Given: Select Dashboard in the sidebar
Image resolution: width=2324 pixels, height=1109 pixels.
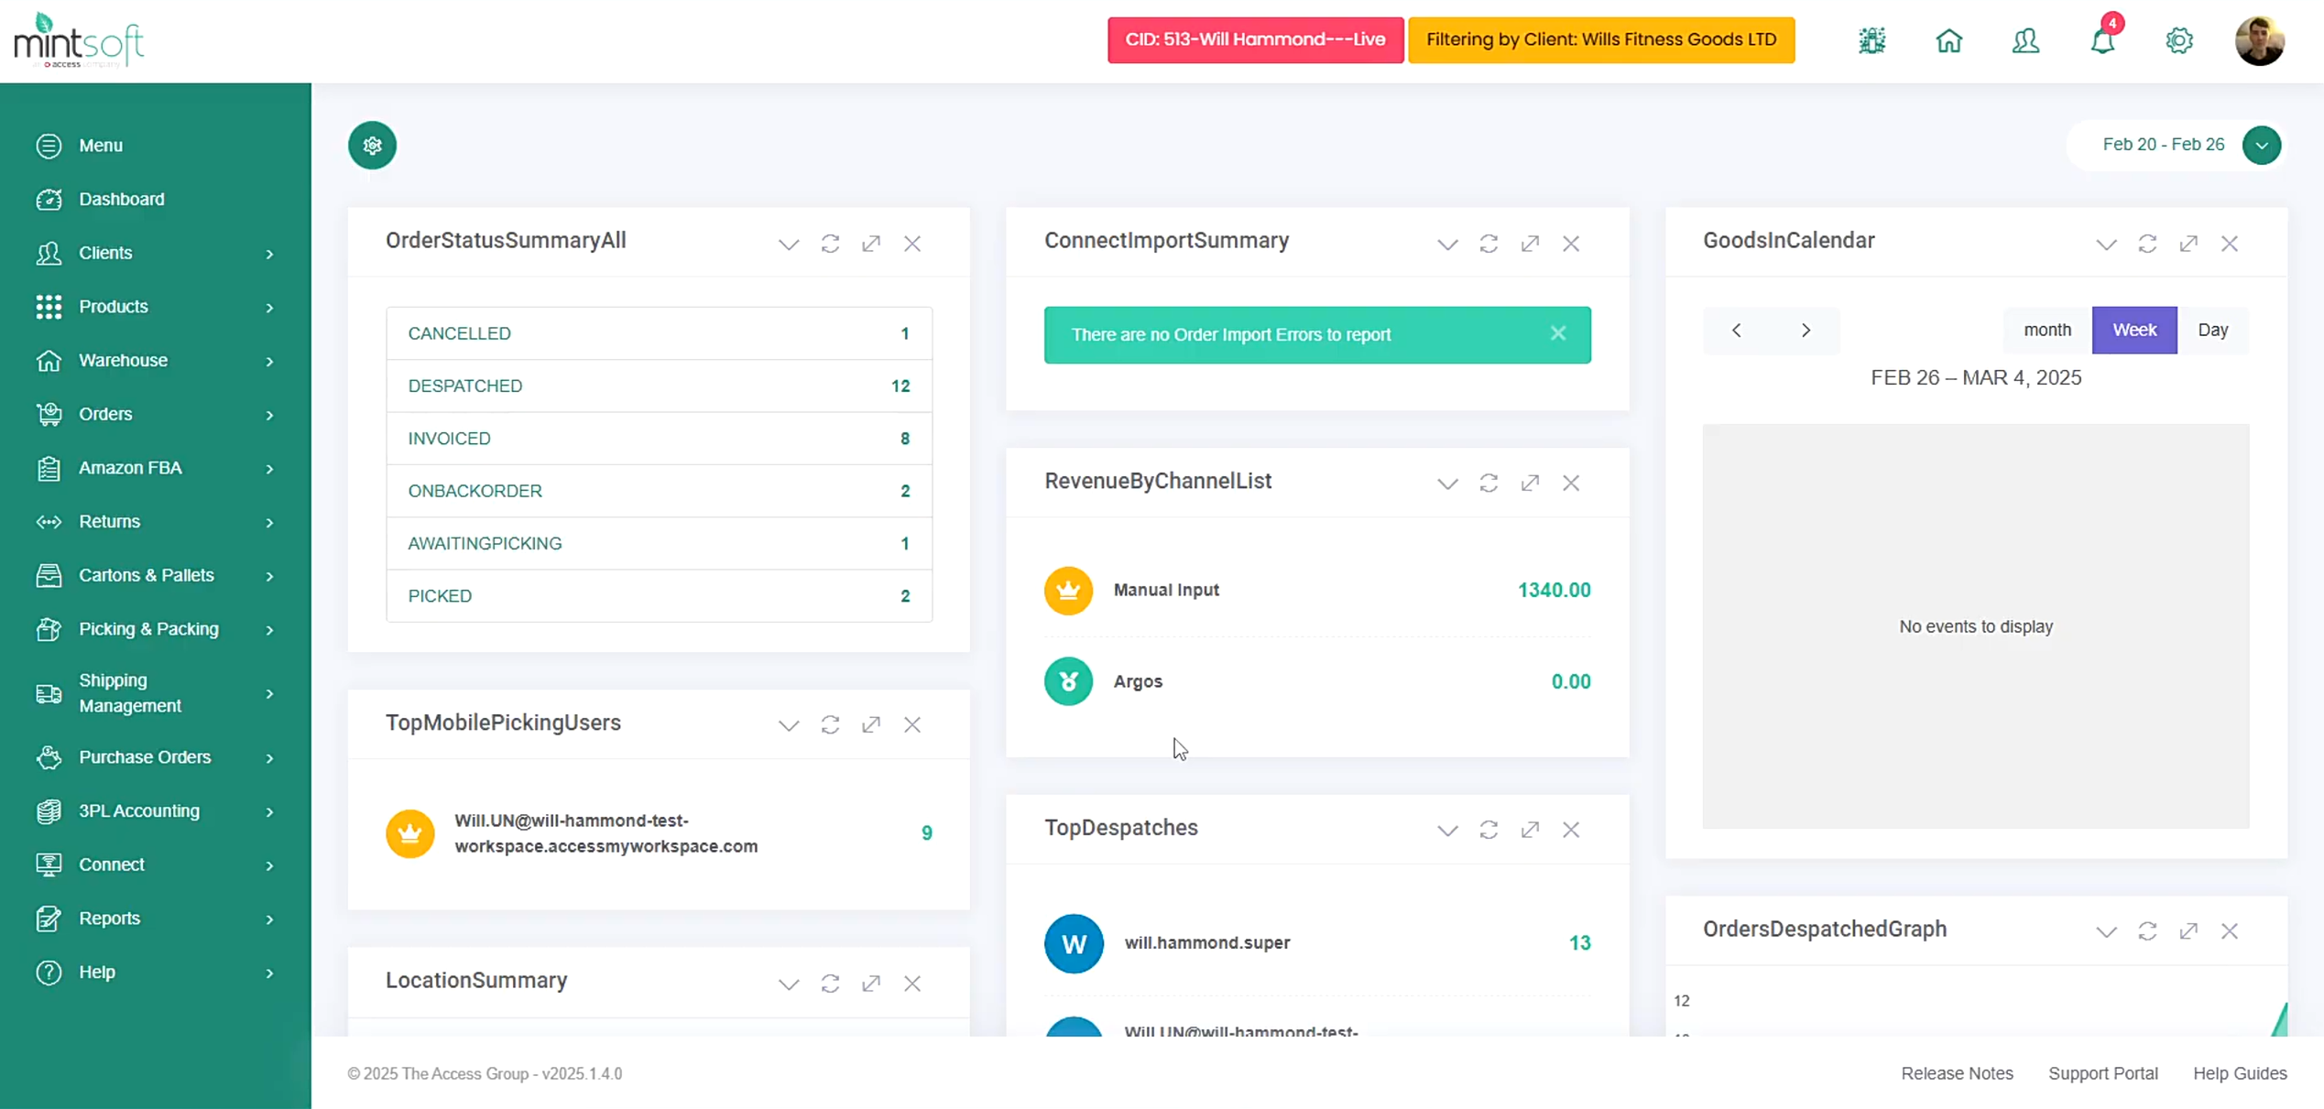Looking at the screenshot, I should [122, 200].
